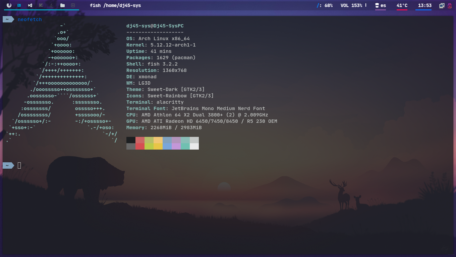Click the window title fish /home/dj45-sys
This screenshot has width=456, height=257.
115,5
